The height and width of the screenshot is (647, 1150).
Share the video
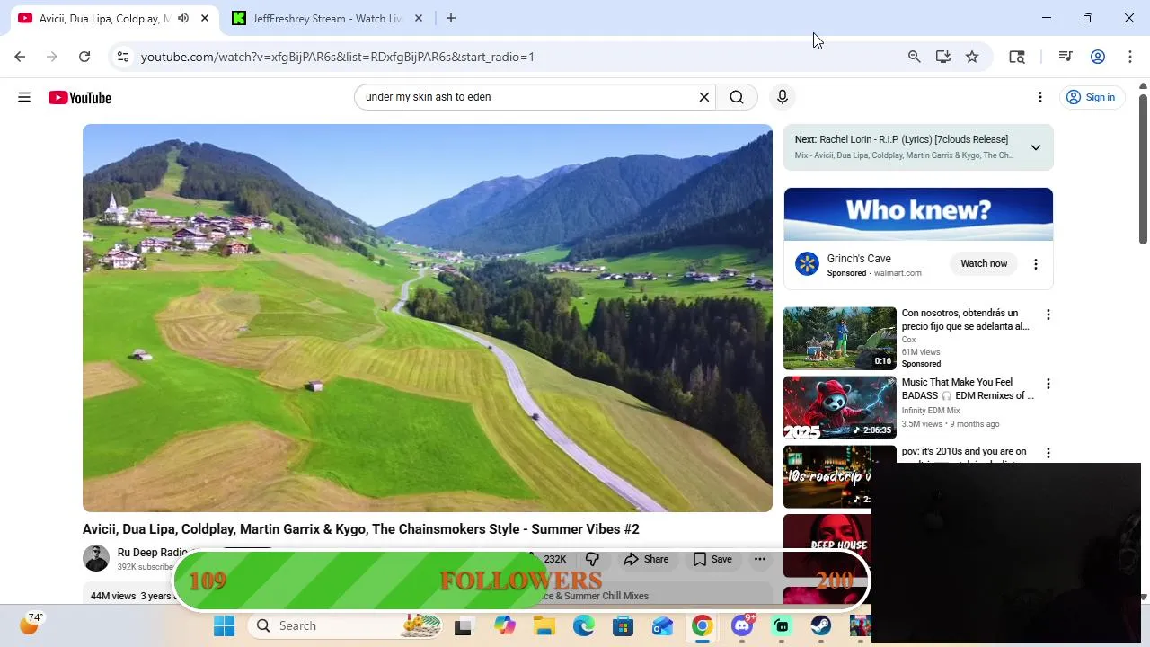pos(647,559)
